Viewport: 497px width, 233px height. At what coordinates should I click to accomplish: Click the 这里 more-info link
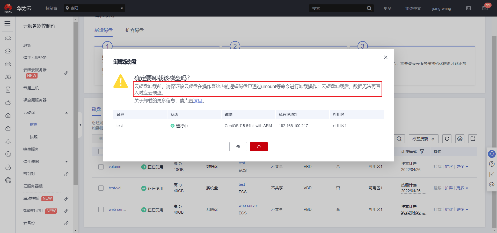click(198, 101)
